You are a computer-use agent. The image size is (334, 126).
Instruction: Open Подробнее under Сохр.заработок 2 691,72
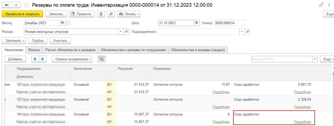302,92
